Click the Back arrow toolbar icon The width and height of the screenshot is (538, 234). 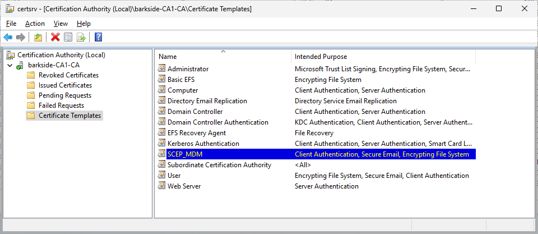pos(8,37)
